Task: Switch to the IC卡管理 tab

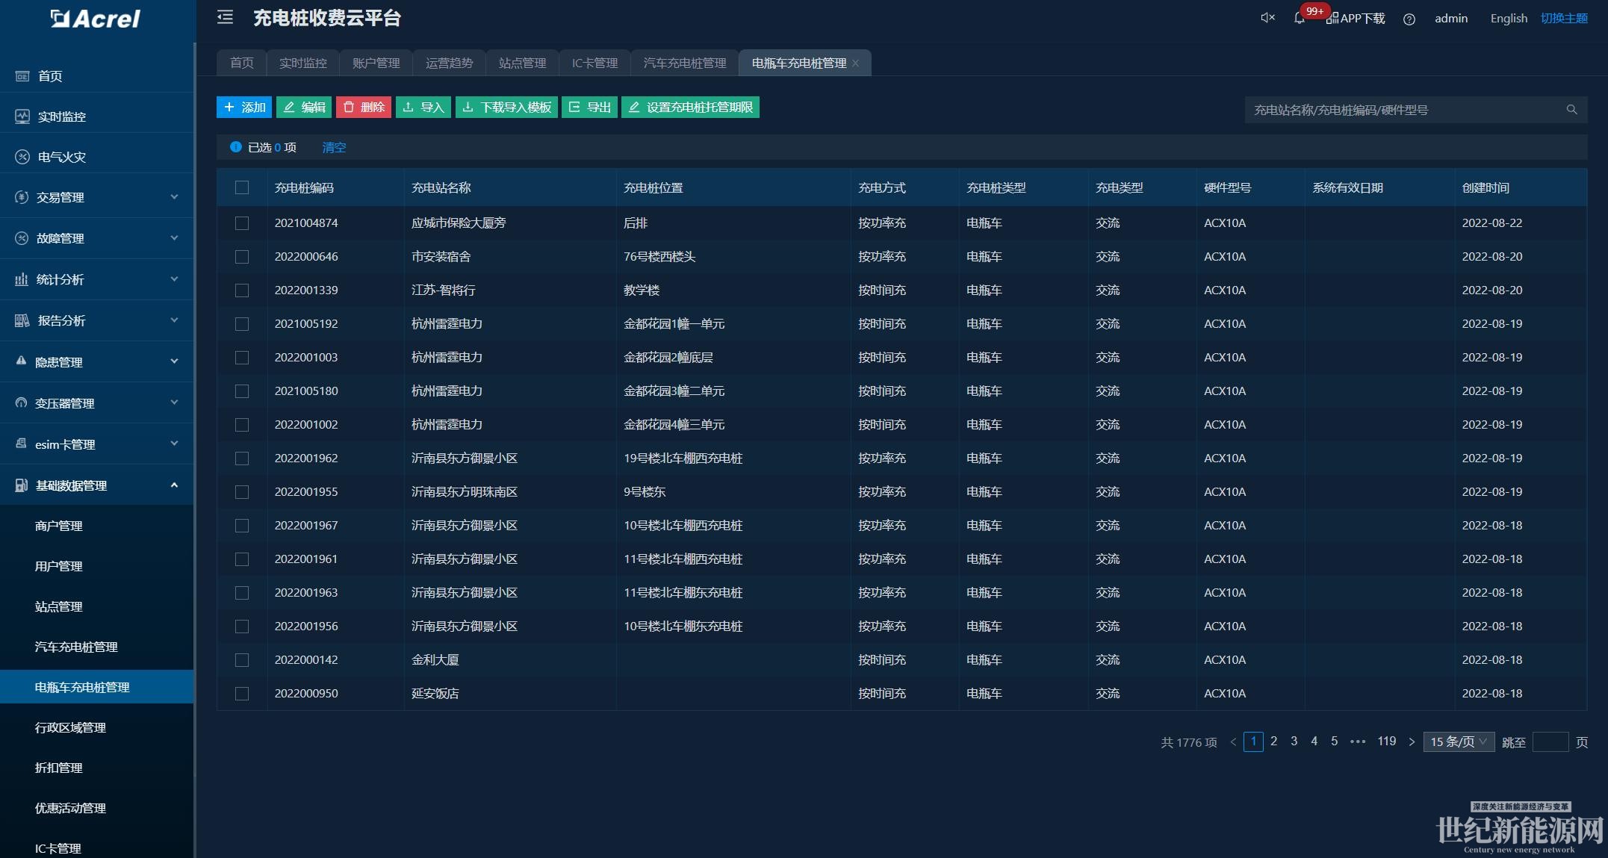Action: 595,63
